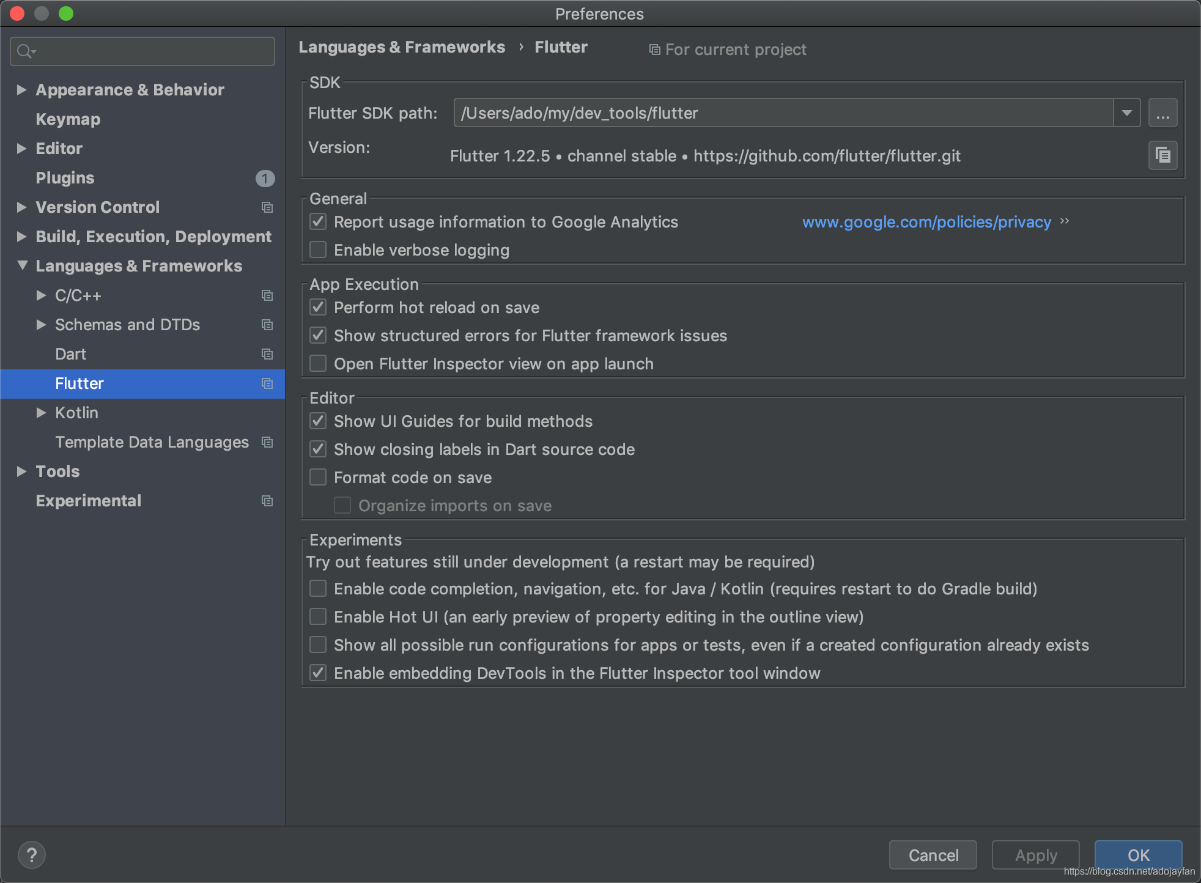The width and height of the screenshot is (1201, 883).
Task: Enable Format code on save
Action: 318,478
